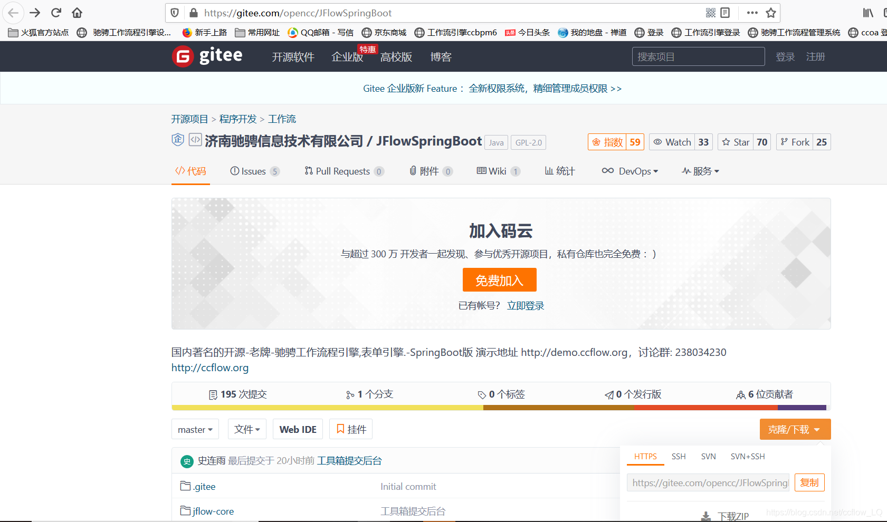Open 高校版 in the top navigation

(x=396, y=57)
